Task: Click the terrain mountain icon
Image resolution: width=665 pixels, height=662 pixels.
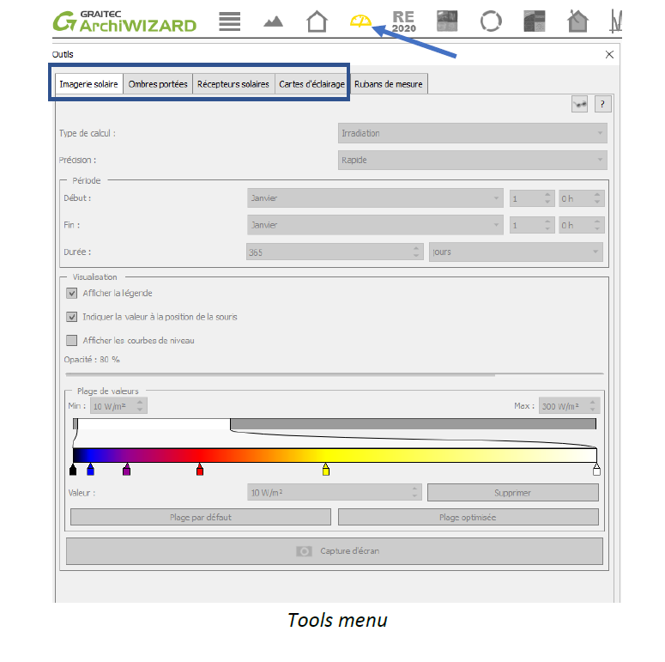Action: 273,21
